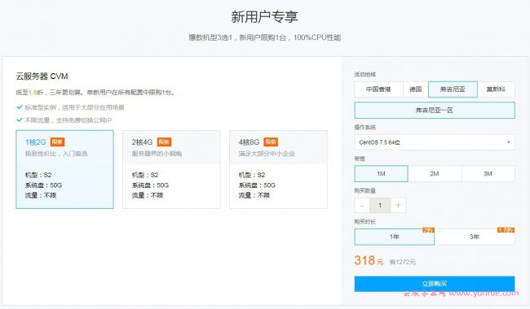Image resolution: width=530 pixels, height=309 pixels.
Task: Switch region to 莫斯科
Action: [x=496, y=89]
